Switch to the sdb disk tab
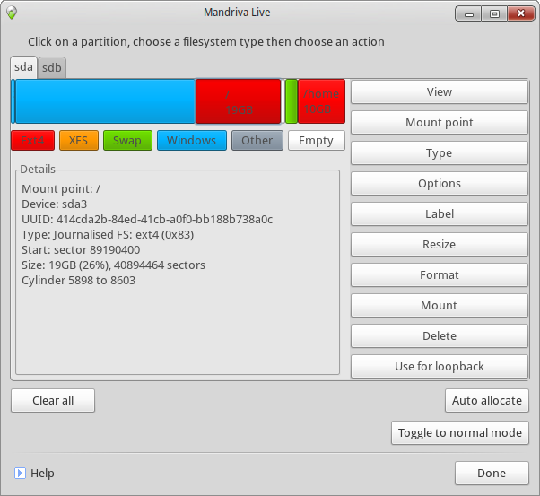540x496 pixels. (52, 68)
